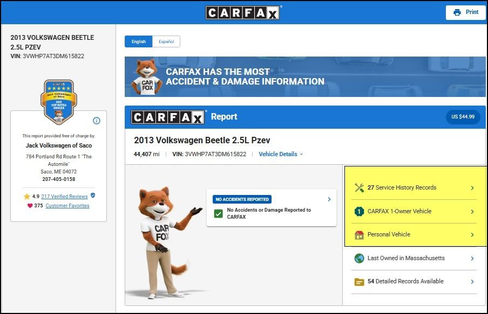Open the info circle icon on dealer card
Viewport: 488px width, 314px height.
click(97, 121)
